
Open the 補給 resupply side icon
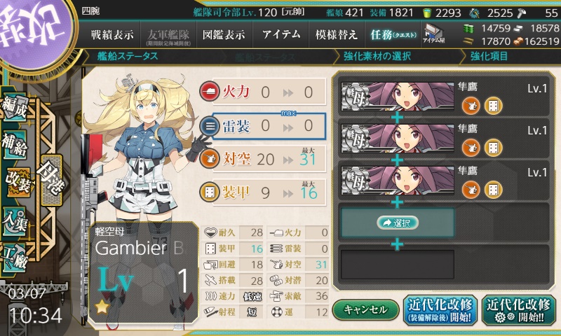click(x=14, y=146)
